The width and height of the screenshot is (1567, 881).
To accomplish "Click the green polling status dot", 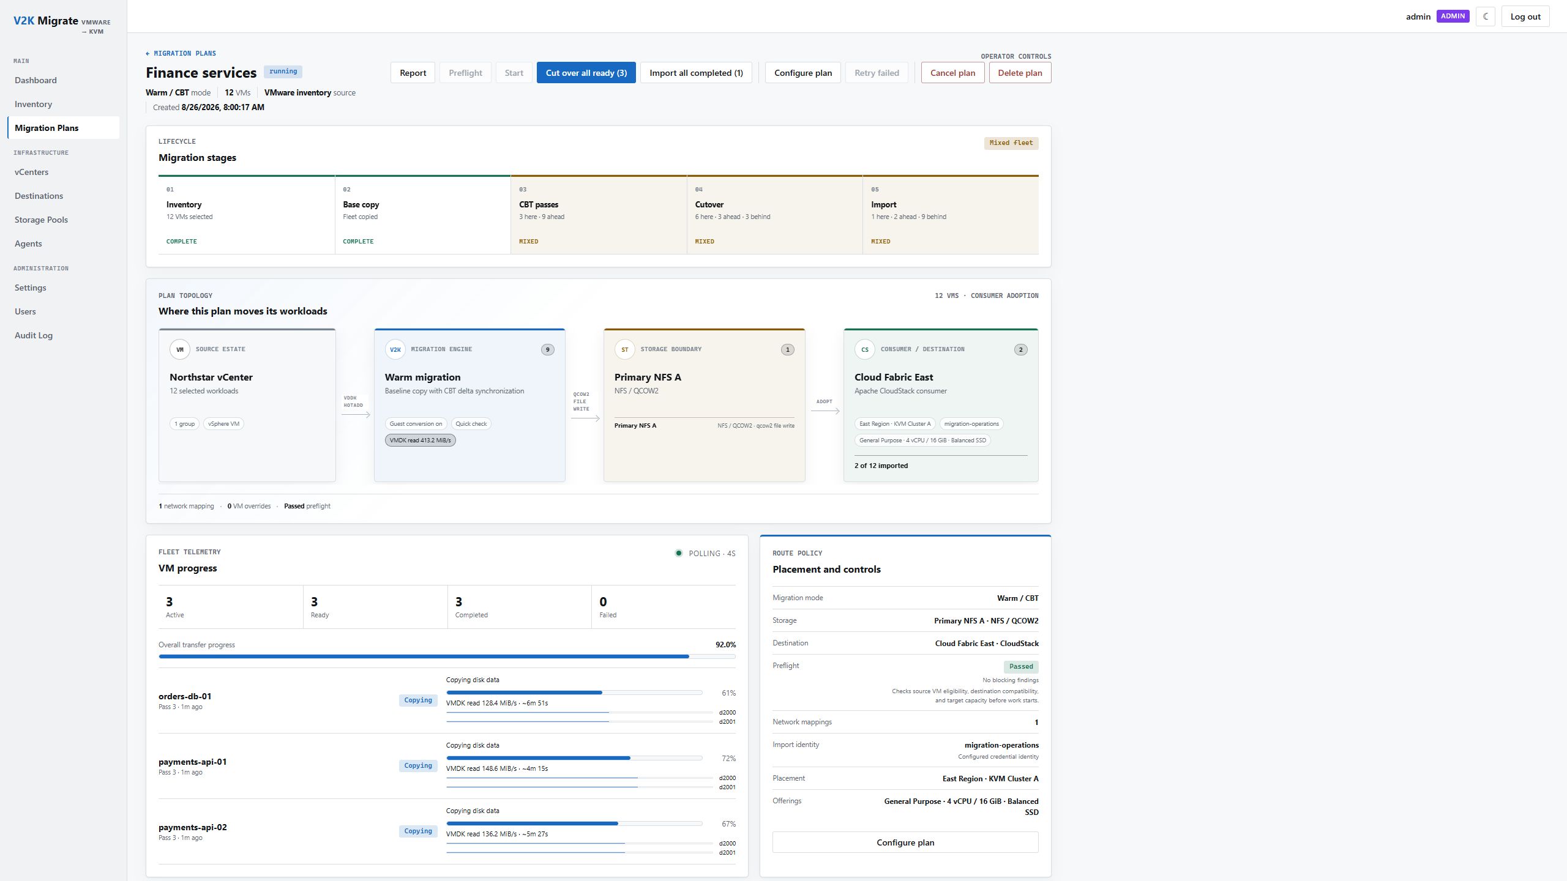I will [x=679, y=553].
